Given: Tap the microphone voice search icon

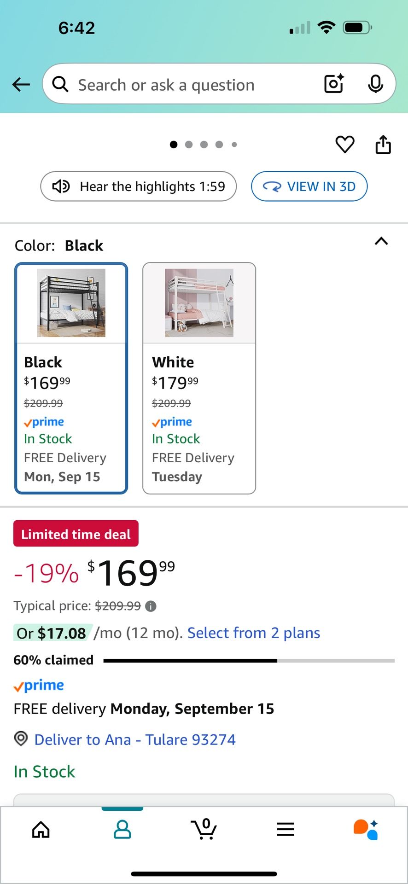Looking at the screenshot, I should click(375, 84).
